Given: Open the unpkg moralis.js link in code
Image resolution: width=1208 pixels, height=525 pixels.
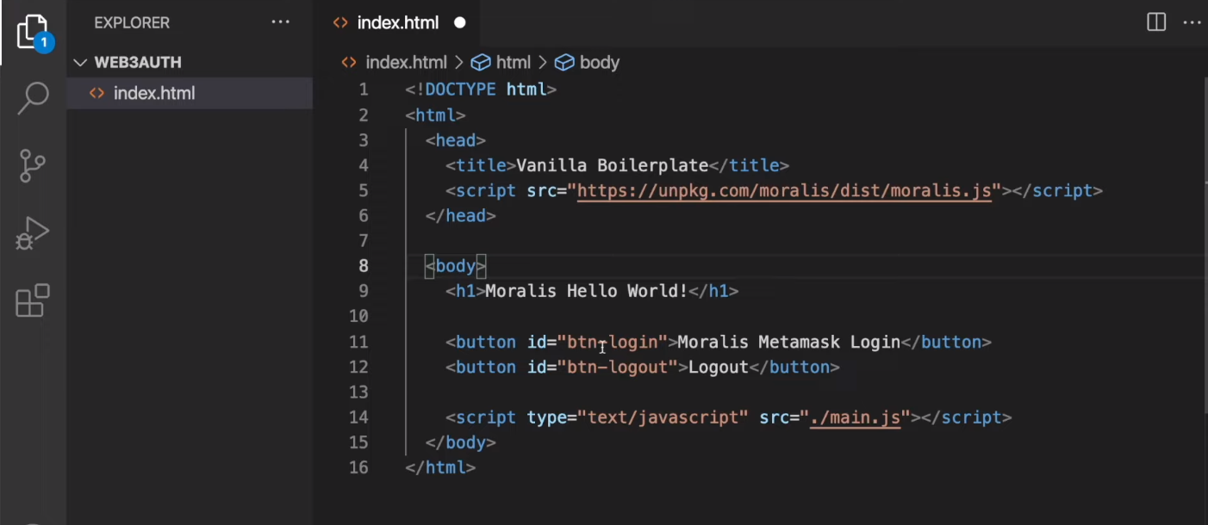Looking at the screenshot, I should [784, 190].
